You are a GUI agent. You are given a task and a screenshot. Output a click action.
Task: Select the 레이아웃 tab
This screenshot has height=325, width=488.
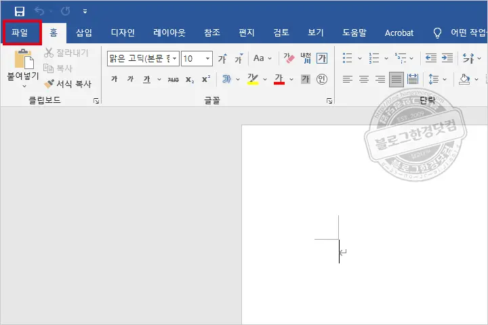click(169, 32)
